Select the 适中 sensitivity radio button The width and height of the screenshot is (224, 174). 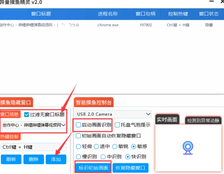click(x=96, y=147)
